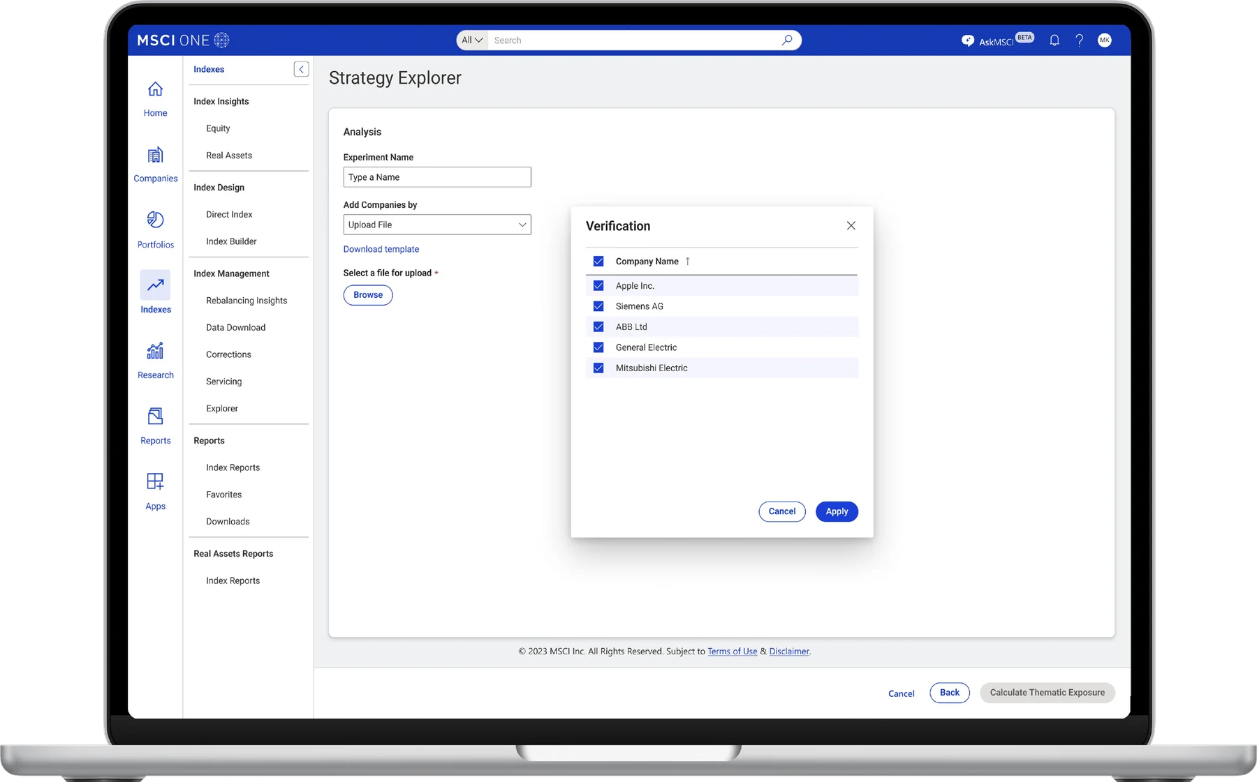This screenshot has height=782, width=1257.
Task: Select the Indexes sidebar icon
Action: coord(155,285)
